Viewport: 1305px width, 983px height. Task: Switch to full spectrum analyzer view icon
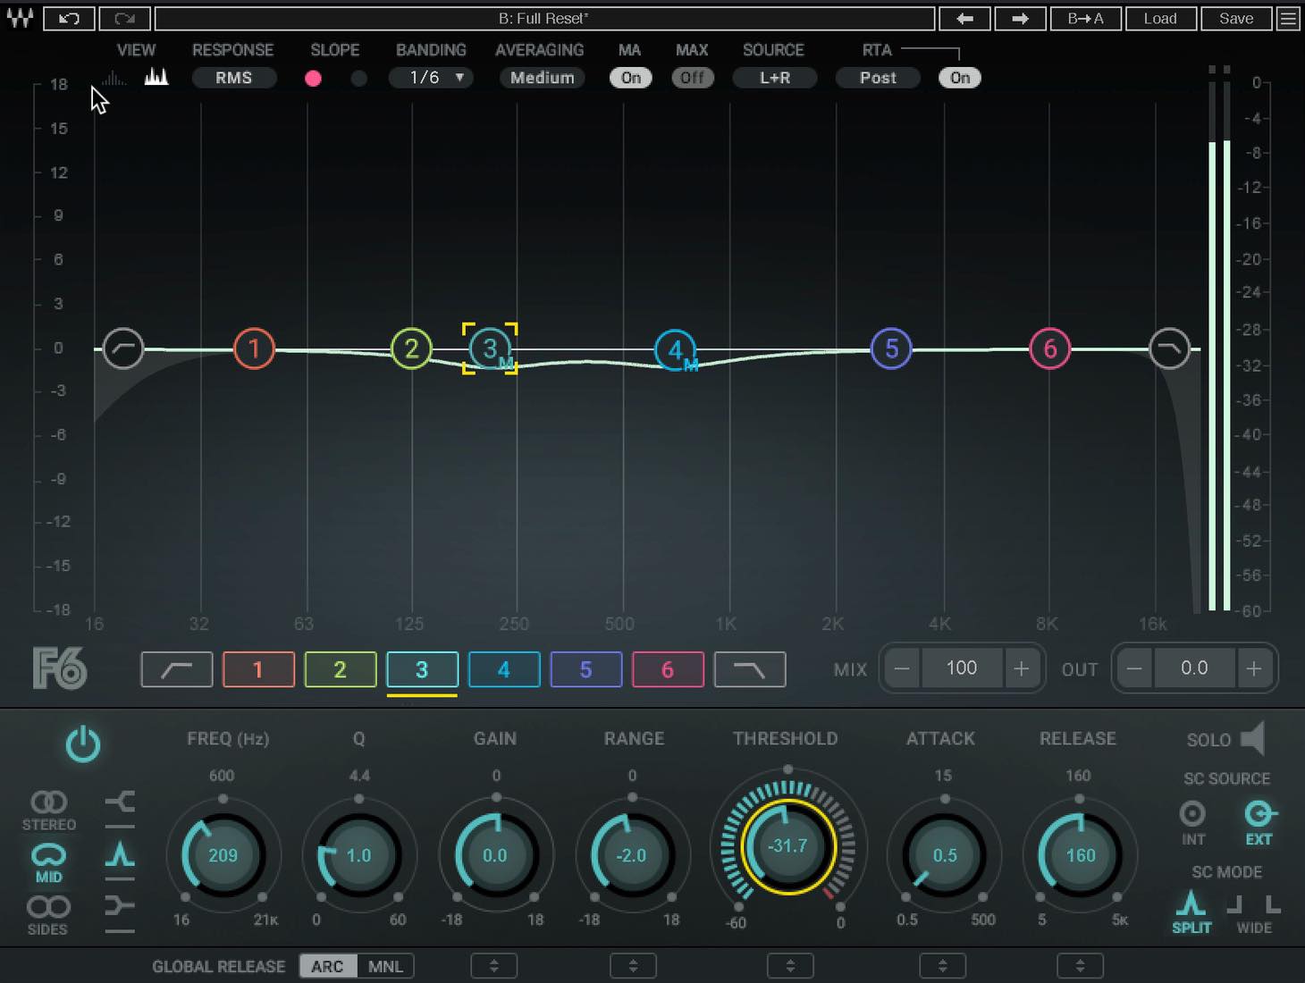pyautogui.click(x=156, y=77)
